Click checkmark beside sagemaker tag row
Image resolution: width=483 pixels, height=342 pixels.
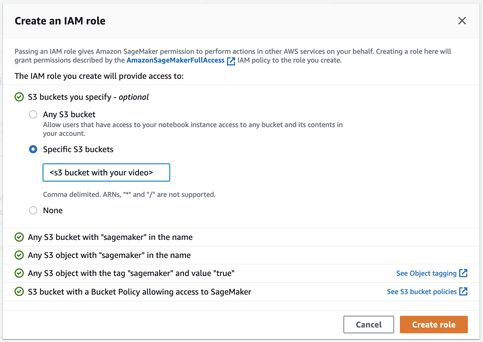[x=19, y=273]
